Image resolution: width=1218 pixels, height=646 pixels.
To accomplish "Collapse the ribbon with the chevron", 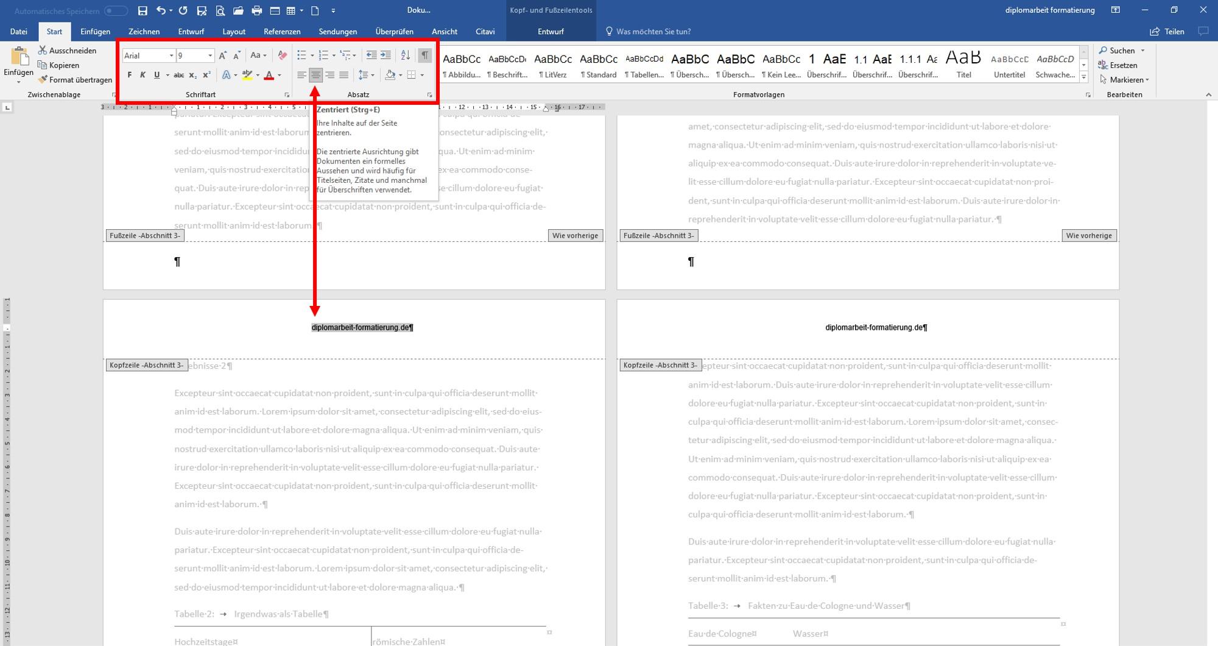I will coord(1208,95).
